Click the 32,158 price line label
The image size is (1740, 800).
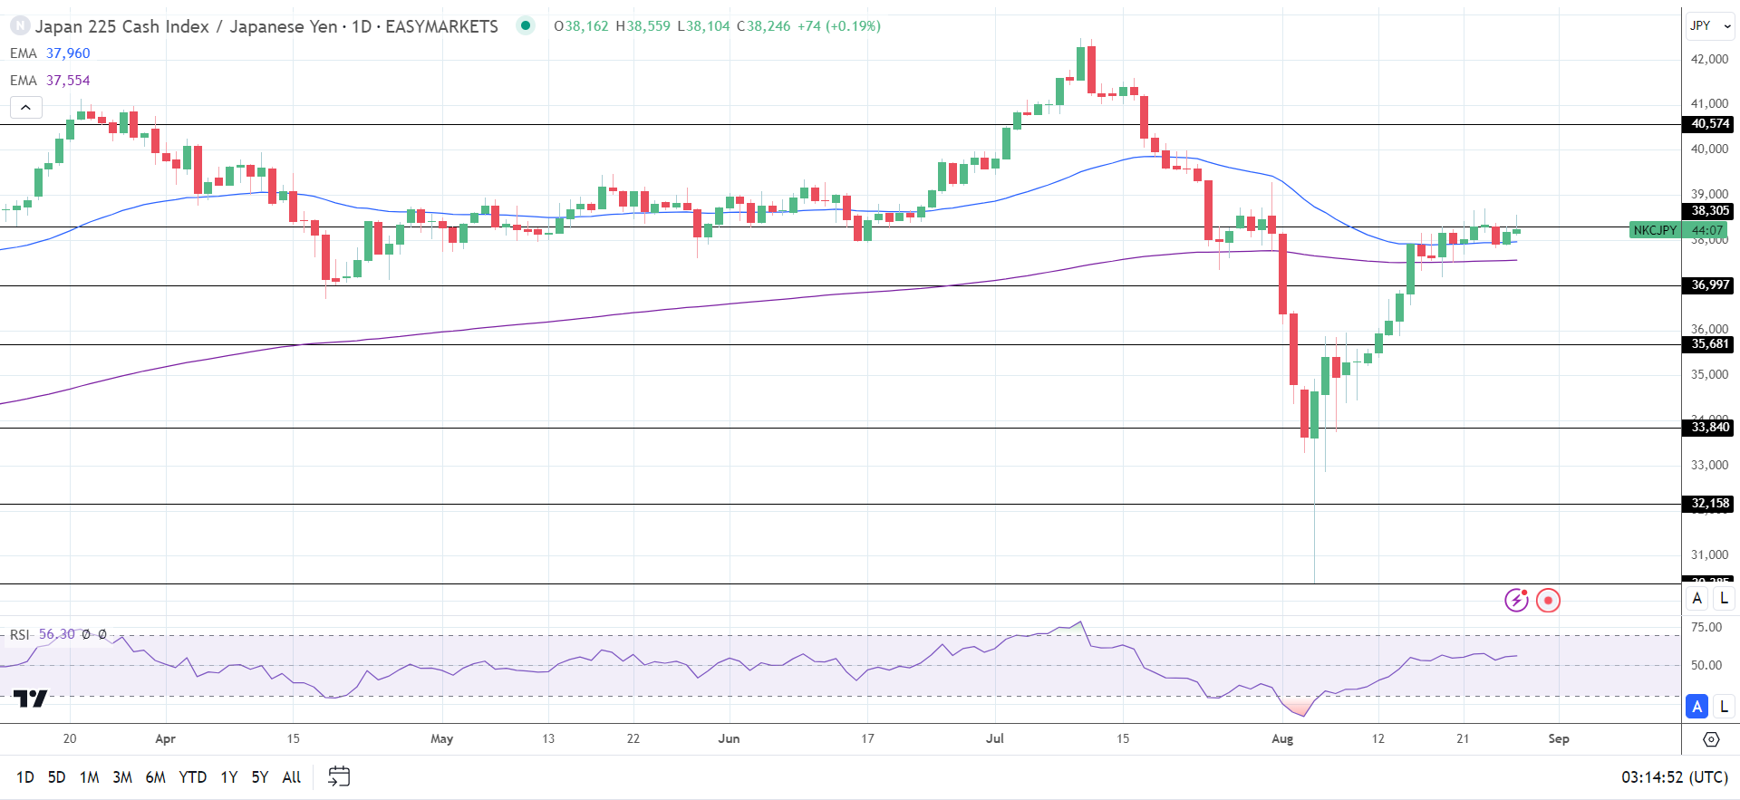1710,504
